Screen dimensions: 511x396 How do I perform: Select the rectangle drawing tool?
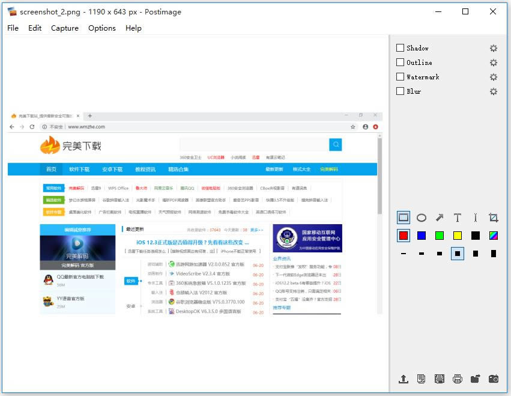pos(404,218)
